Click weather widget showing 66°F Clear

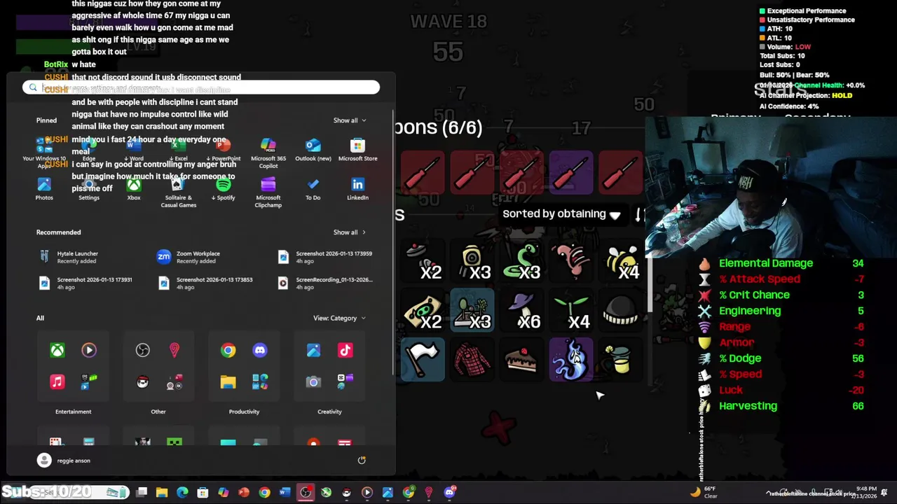[x=704, y=492]
